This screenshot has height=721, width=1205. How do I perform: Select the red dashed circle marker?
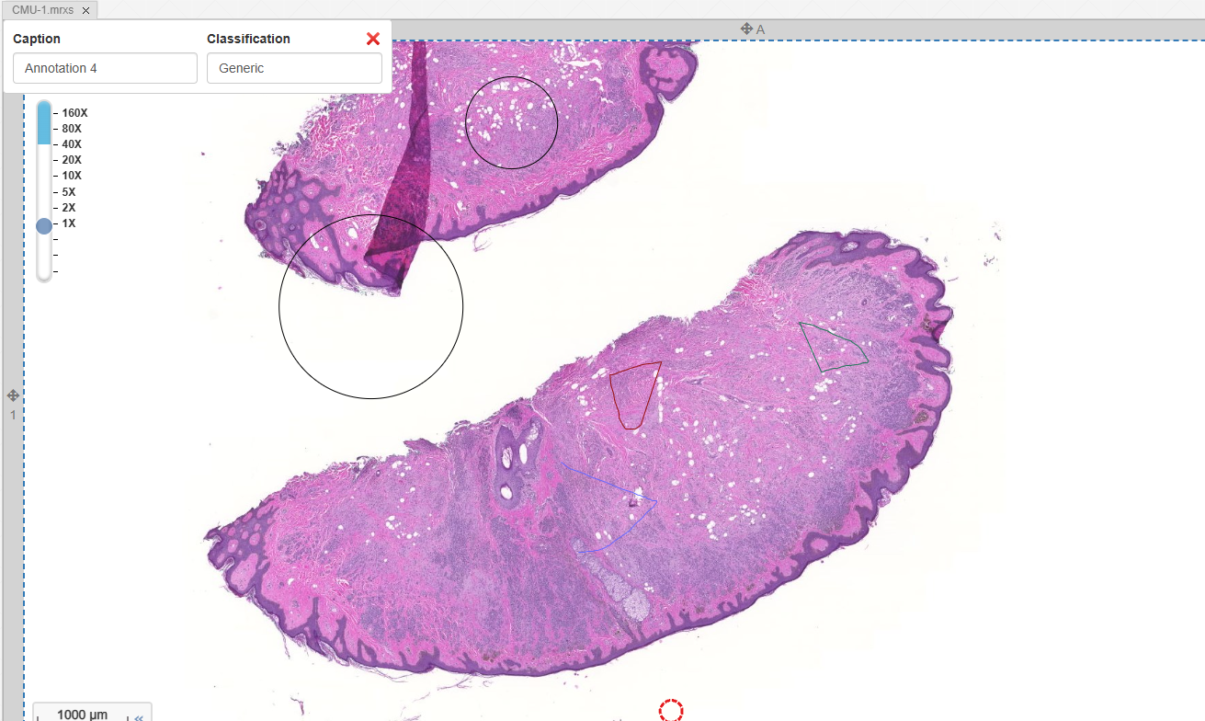coord(671,710)
